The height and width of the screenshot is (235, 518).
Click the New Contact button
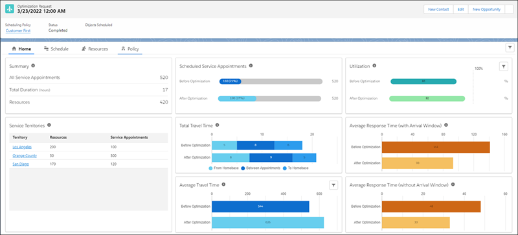(438, 10)
